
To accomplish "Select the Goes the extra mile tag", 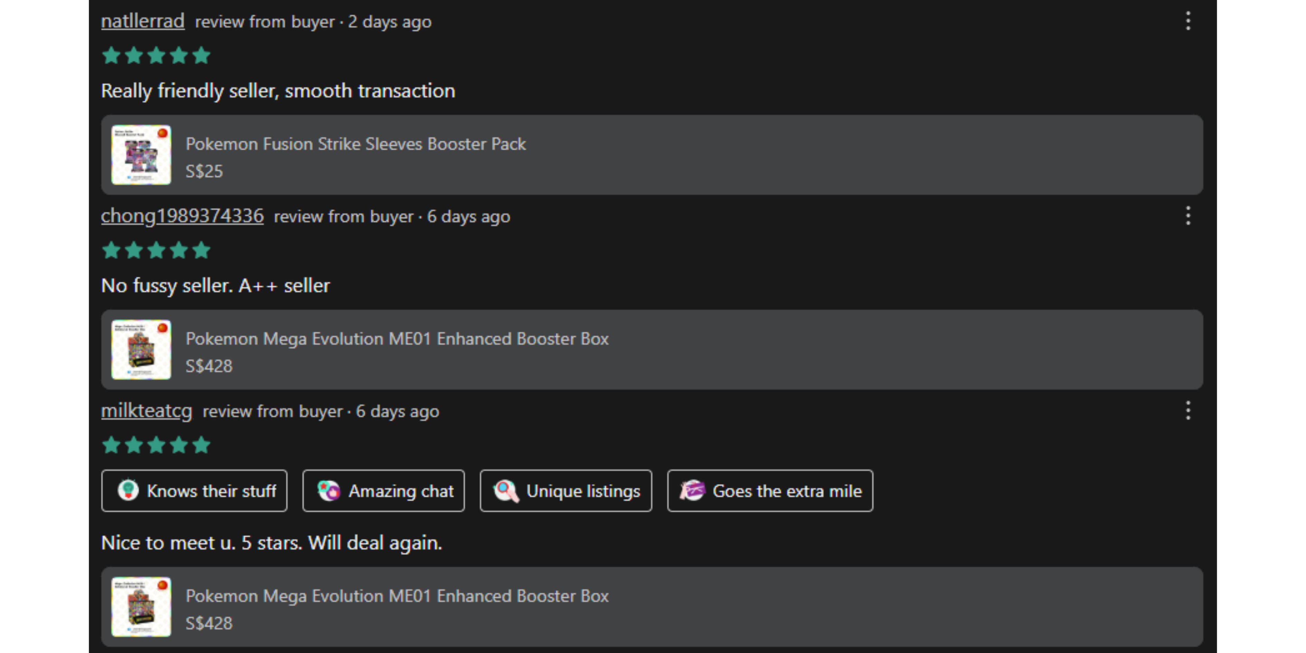I will [770, 491].
